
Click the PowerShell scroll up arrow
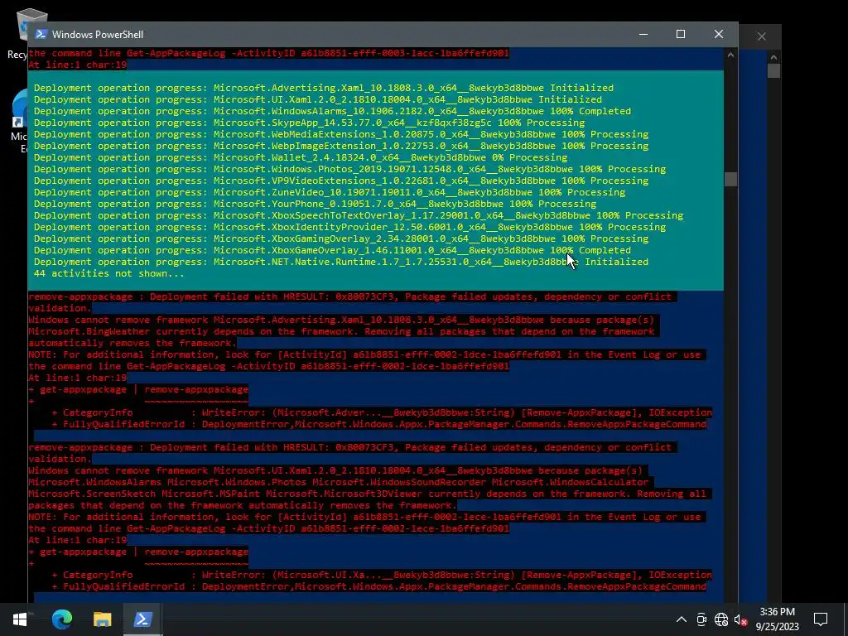coord(730,55)
